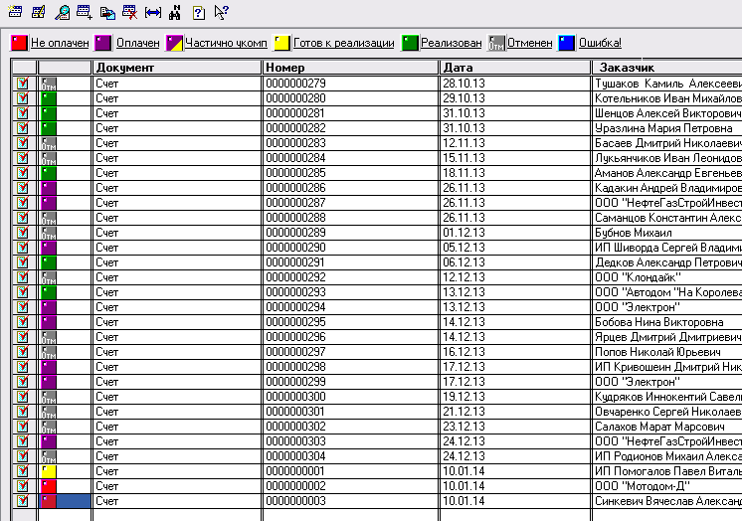The width and height of the screenshot is (742, 521).
Task: Click the red Не оплачен legend icon
Action: [20, 43]
